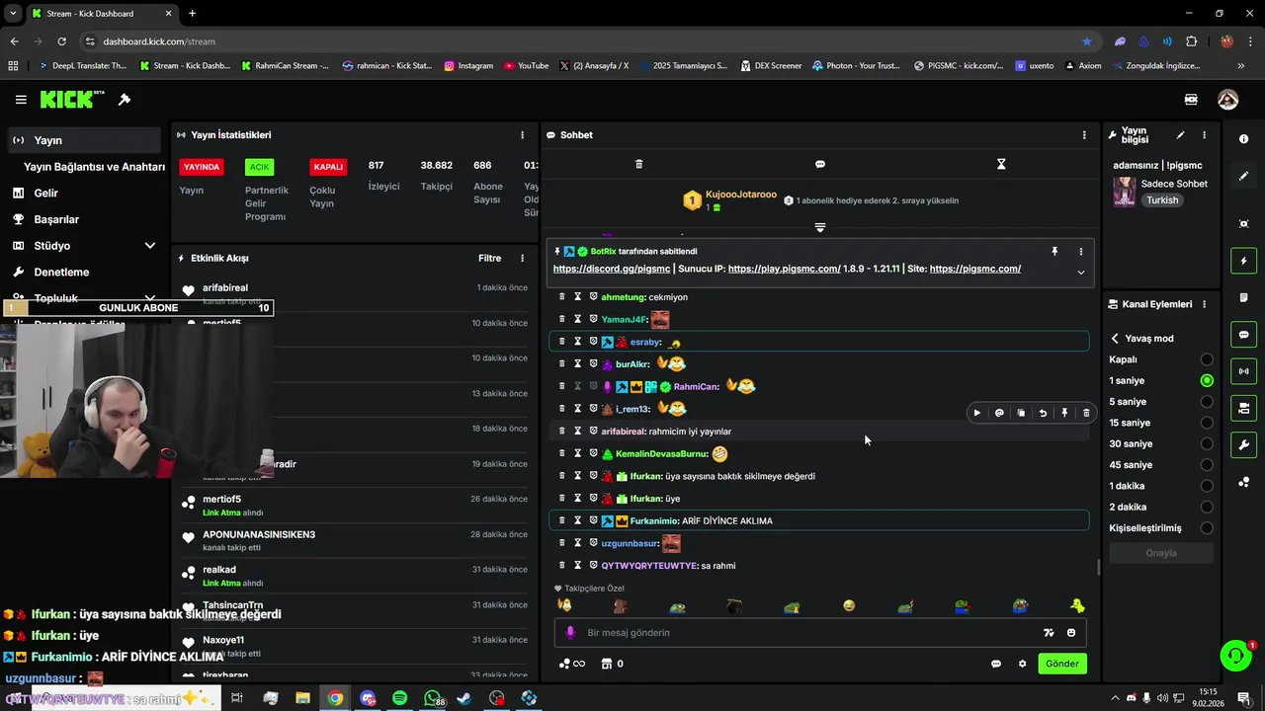
Task: Show more bookmarks with double chevron
Action: click(1241, 66)
